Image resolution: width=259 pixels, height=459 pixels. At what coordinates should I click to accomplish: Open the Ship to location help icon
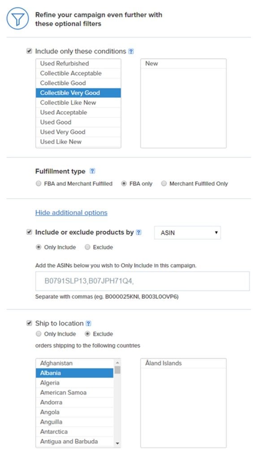[88, 324]
